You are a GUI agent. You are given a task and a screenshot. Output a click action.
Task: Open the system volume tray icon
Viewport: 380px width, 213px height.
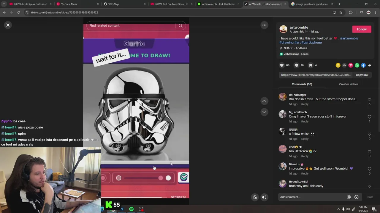pos(348,209)
